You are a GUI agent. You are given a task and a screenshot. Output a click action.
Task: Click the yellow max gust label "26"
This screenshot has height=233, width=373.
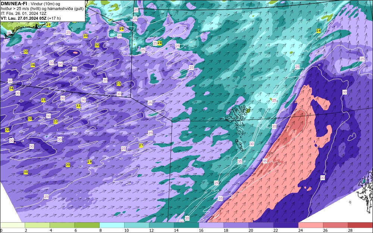coord(319,31)
